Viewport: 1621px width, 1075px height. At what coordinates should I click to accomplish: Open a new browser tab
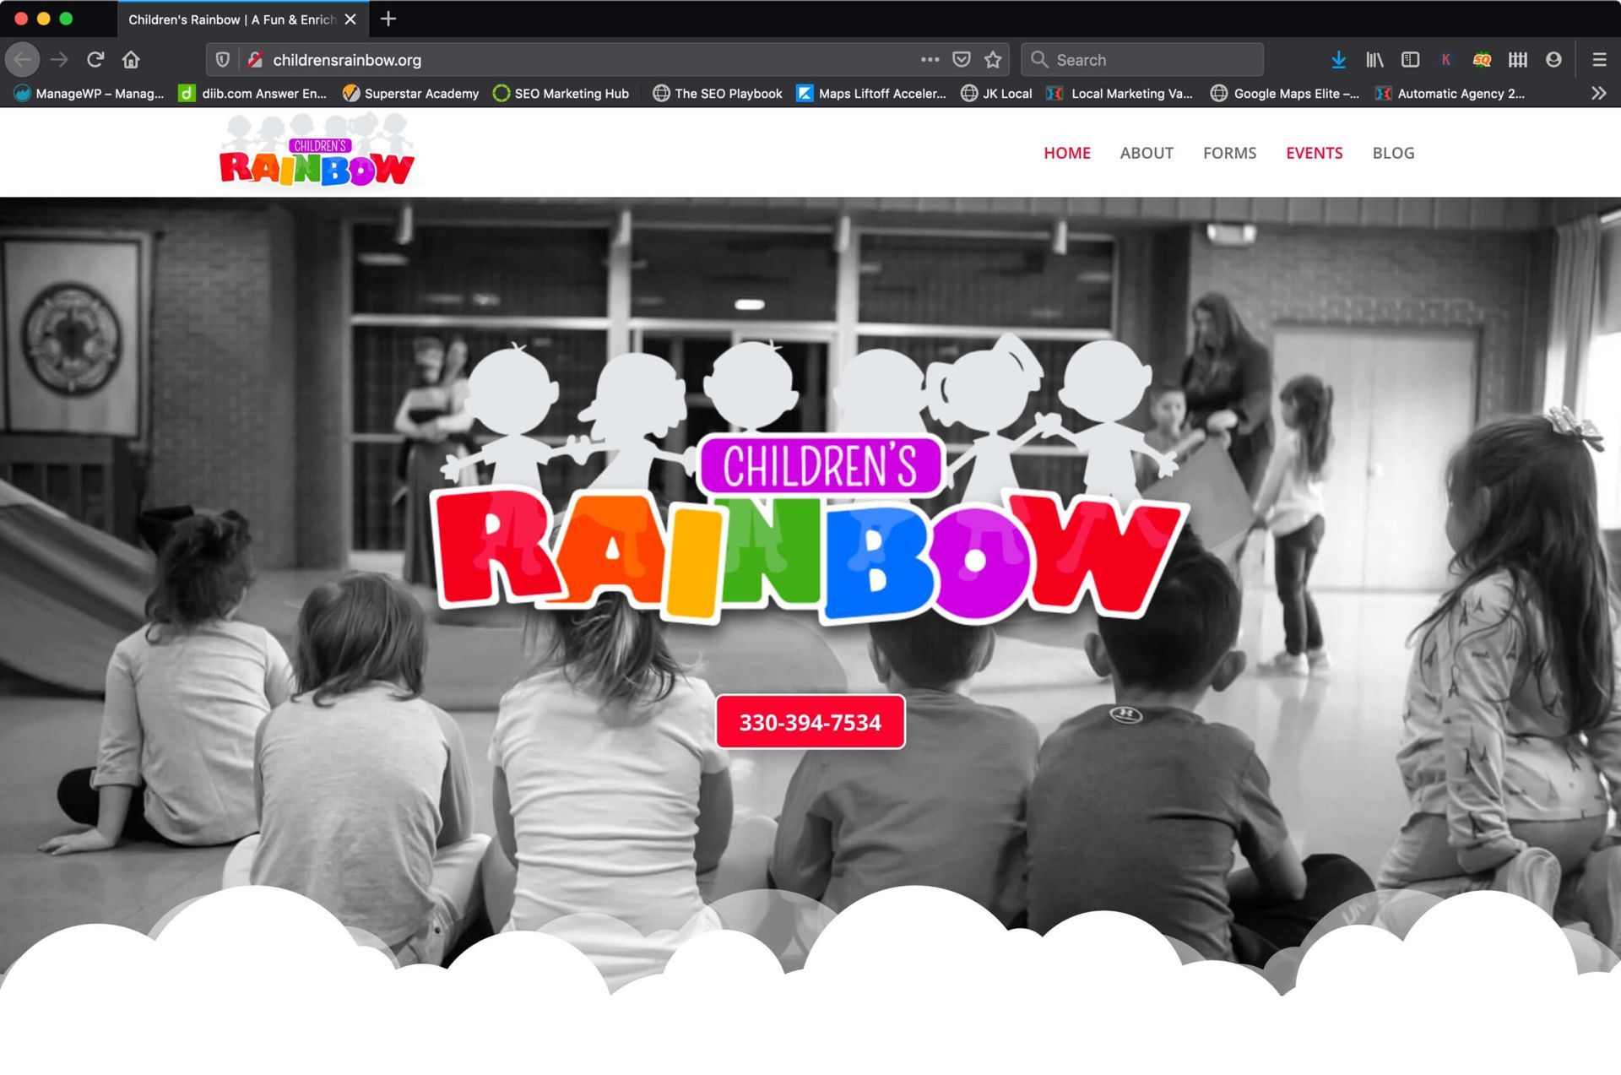[x=388, y=19]
